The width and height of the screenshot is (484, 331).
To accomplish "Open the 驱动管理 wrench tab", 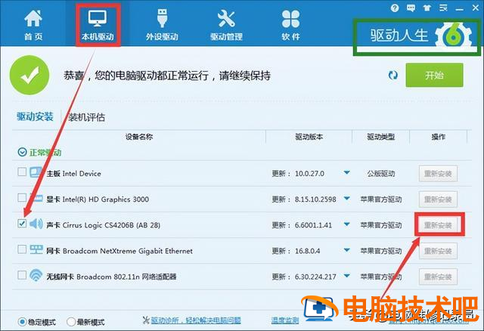I will (x=226, y=26).
